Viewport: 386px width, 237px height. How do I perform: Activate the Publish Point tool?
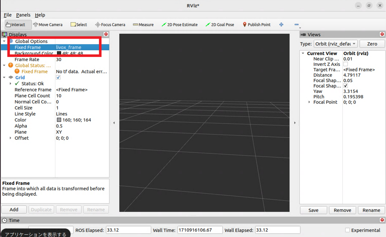pyautogui.click(x=256, y=24)
